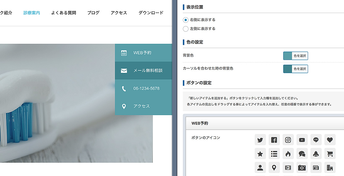Open the カーソルを合わせた時の背景色 color swatch
This screenshot has height=176, width=344.
(296, 69)
